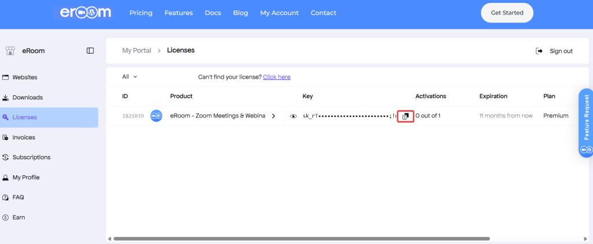Open the Earn section
Screen dimensions: 593x244
[19, 217]
